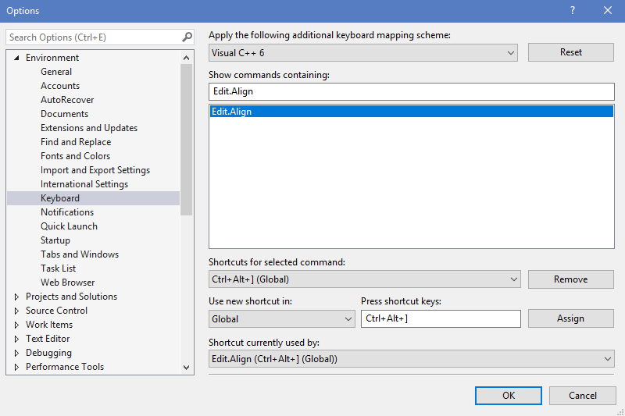Click the options tree scroll down arrow
The image size is (625, 416).
[x=186, y=368]
